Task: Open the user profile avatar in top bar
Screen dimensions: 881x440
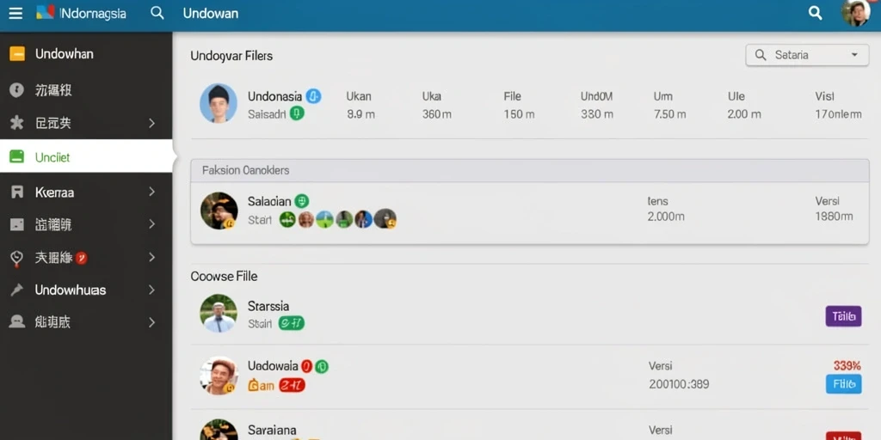Action: coord(856,13)
